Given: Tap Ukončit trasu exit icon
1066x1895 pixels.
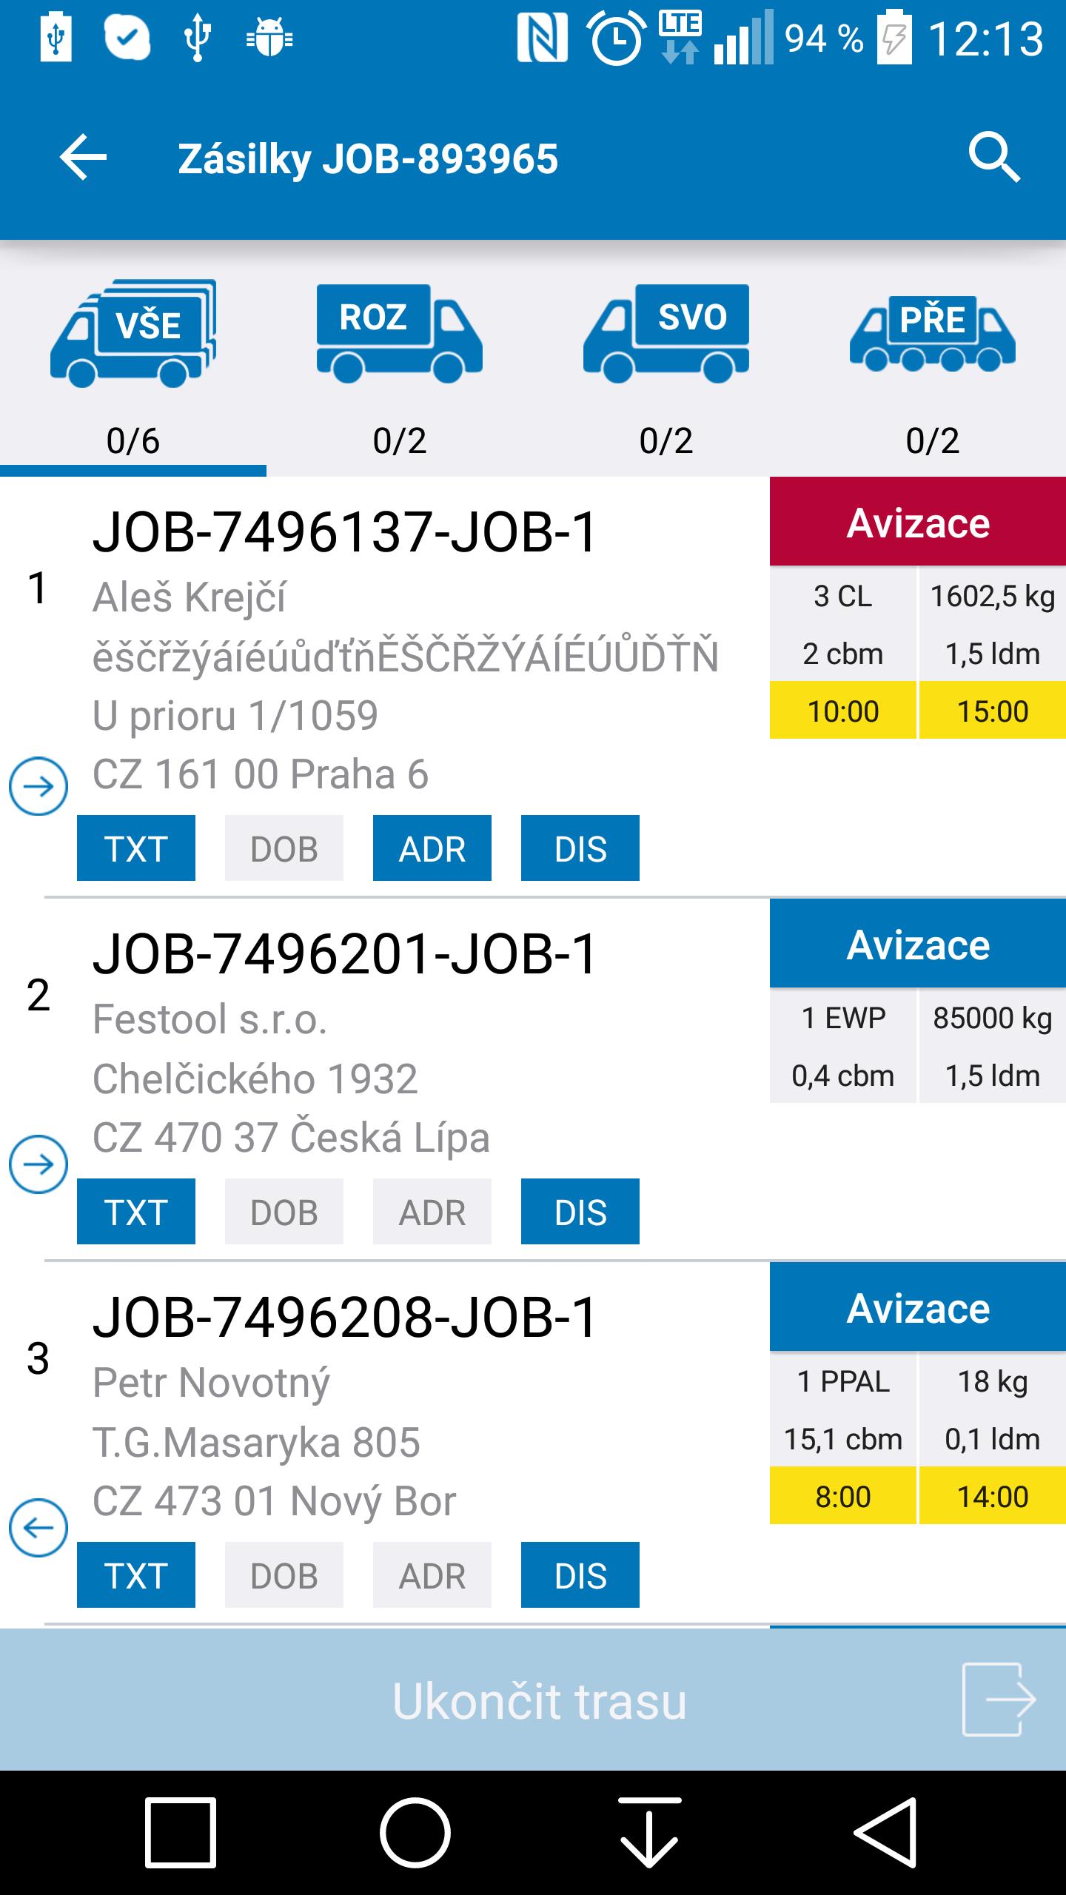Looking at the screenshot, I should [x=999, y=1700].
